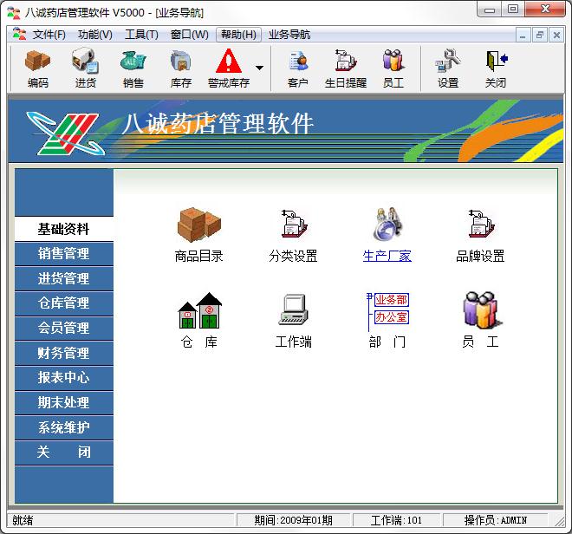Select 进货管理 in the sidebar

click(x=64, y=278)
